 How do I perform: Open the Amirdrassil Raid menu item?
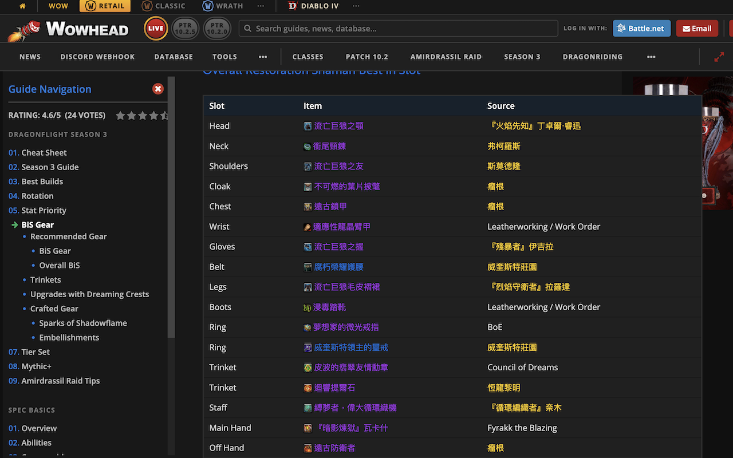446,57
